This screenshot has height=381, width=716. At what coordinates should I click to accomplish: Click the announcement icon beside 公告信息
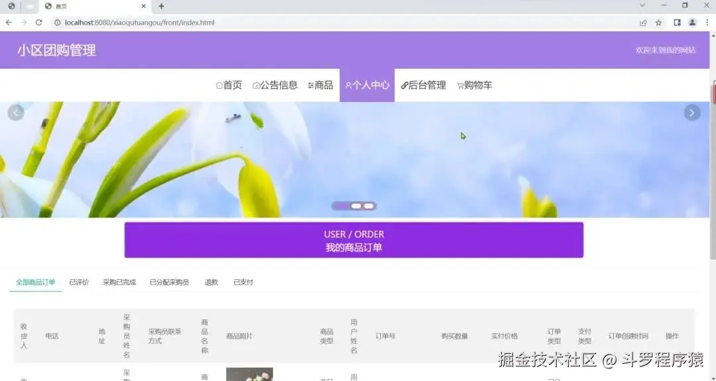pyautogui.click(x=257, y=85)
